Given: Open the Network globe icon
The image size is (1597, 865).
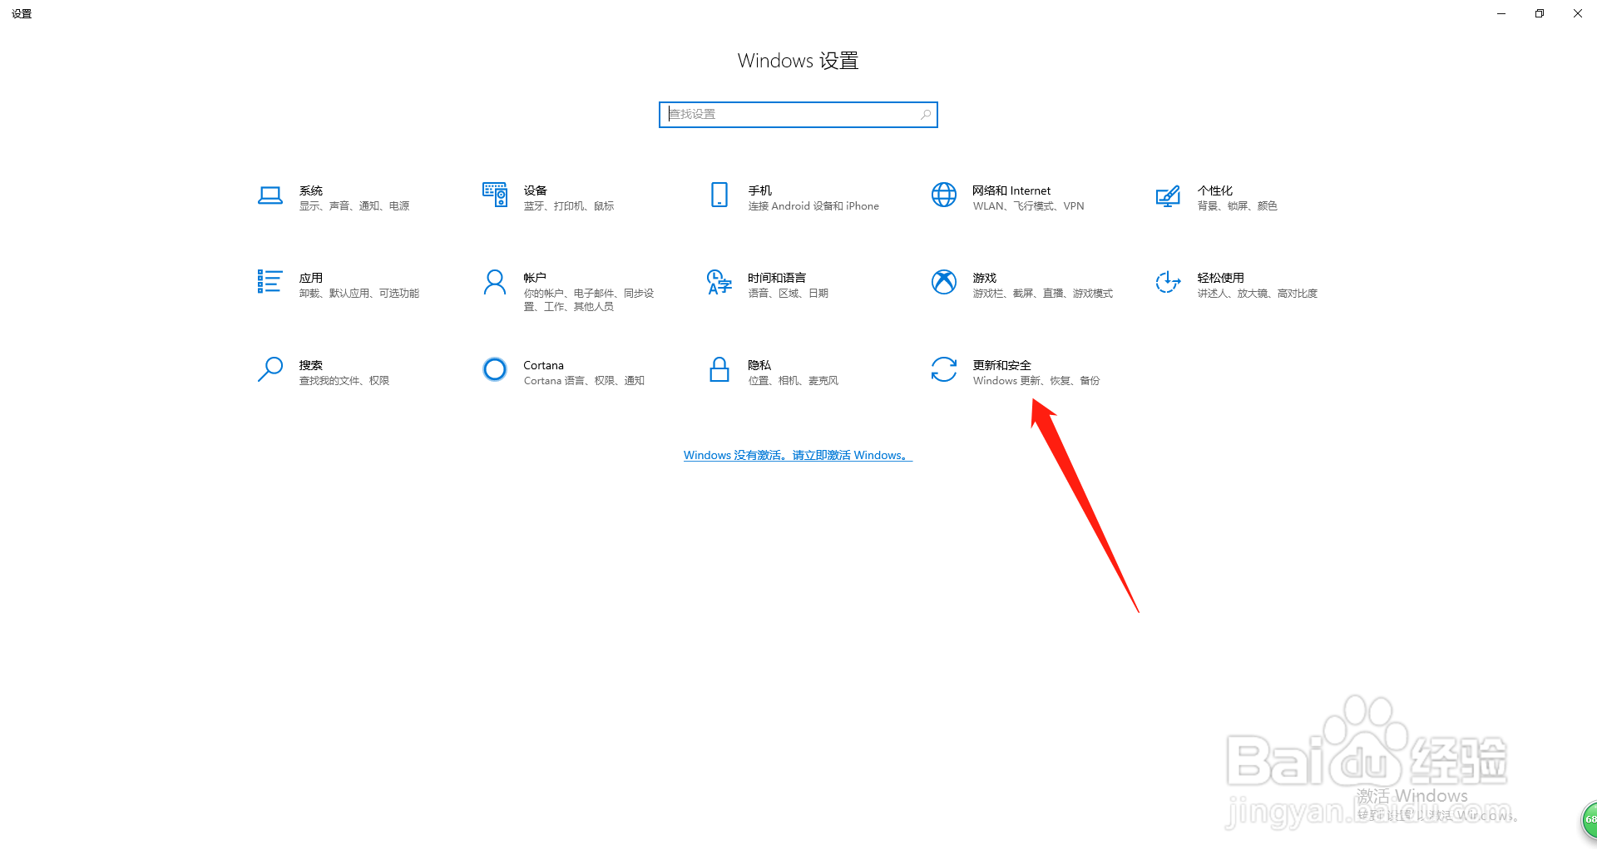Looking at the screenshot, I should [944, 195].
